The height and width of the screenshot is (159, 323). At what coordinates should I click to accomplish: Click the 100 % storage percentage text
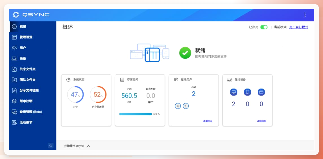click(156, 114)
